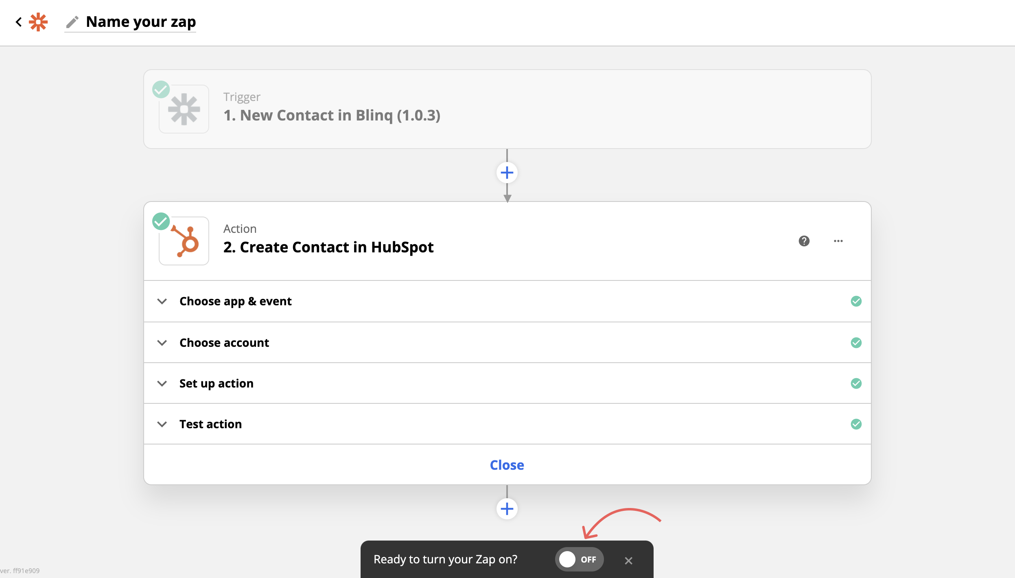
Task: Click the Set up action completion check
Action: (x=856, y=383)
